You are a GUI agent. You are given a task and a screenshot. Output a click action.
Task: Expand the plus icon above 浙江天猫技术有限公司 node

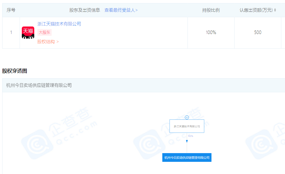pyautogui.click(x=187, y=117)
